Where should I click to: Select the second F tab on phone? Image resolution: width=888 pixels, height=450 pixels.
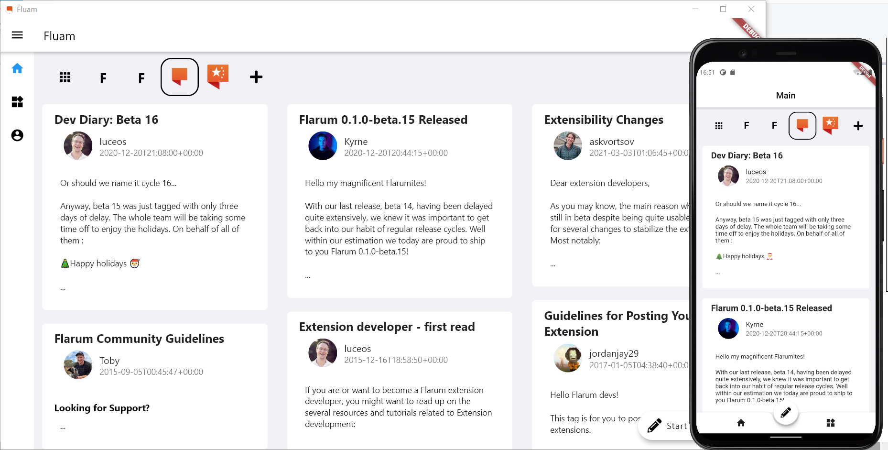[x=774, y=126]
